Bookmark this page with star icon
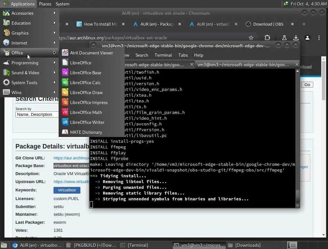The width and height of the screenshot is (328, 249). coord(251,38)
